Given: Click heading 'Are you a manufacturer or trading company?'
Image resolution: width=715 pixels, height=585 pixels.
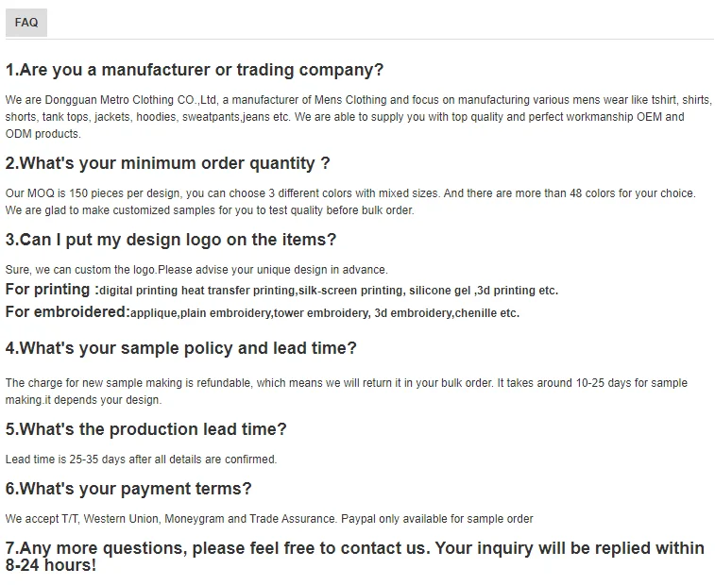Looking at the screenshot, I should [195, 70].
